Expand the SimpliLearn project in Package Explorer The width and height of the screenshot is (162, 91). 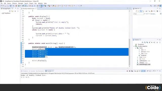coord(2,13)
